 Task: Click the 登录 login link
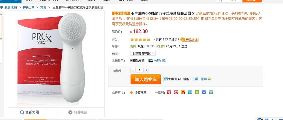(x=166, y=79)
